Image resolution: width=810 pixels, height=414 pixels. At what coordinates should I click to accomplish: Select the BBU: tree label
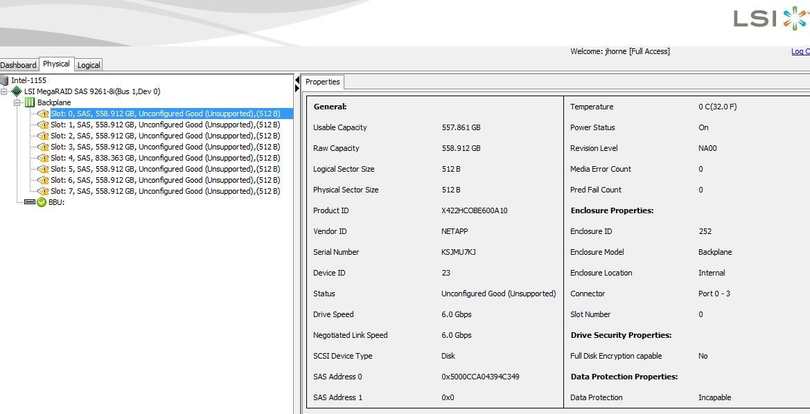coord(56,202)
